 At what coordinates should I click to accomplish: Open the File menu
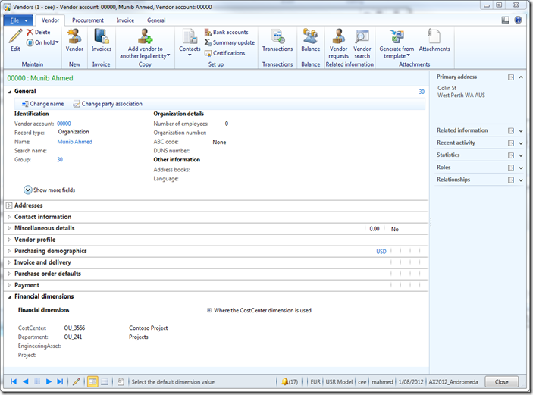(18, 20)
